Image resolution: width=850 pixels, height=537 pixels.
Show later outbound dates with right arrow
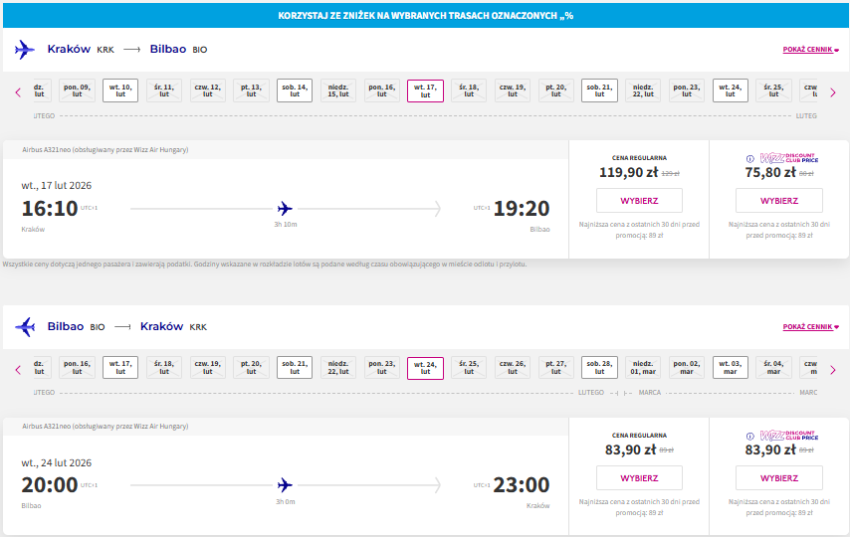(833, 92)
